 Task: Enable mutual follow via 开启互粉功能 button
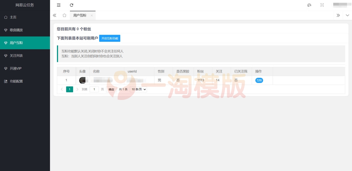tap(109, 38)
